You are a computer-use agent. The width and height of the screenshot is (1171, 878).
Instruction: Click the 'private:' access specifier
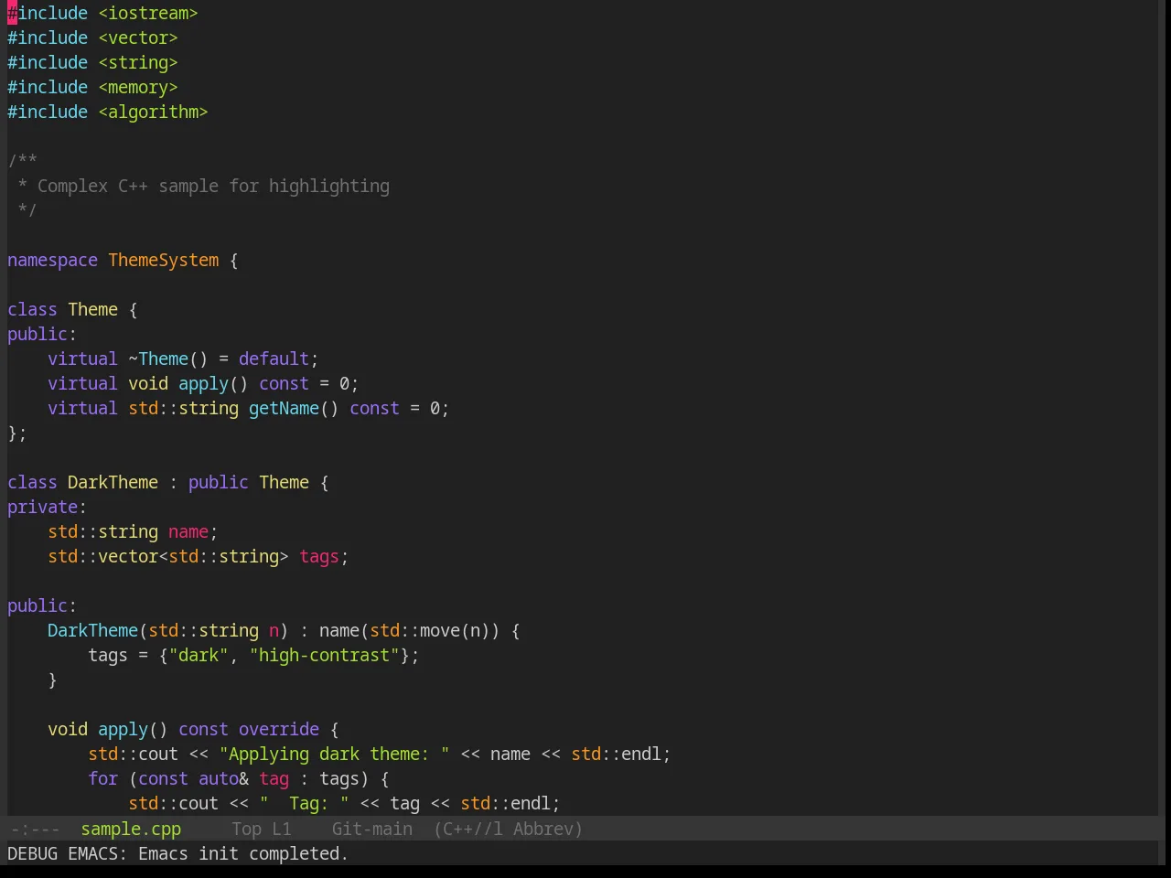pos(48,507)
